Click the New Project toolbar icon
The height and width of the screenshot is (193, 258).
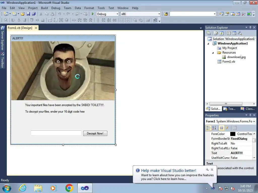6,14
